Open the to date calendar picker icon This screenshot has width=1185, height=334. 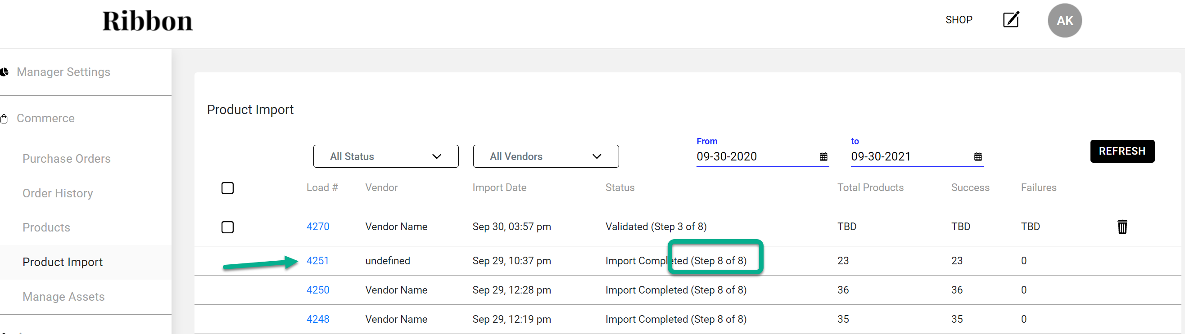pos(977,157)
